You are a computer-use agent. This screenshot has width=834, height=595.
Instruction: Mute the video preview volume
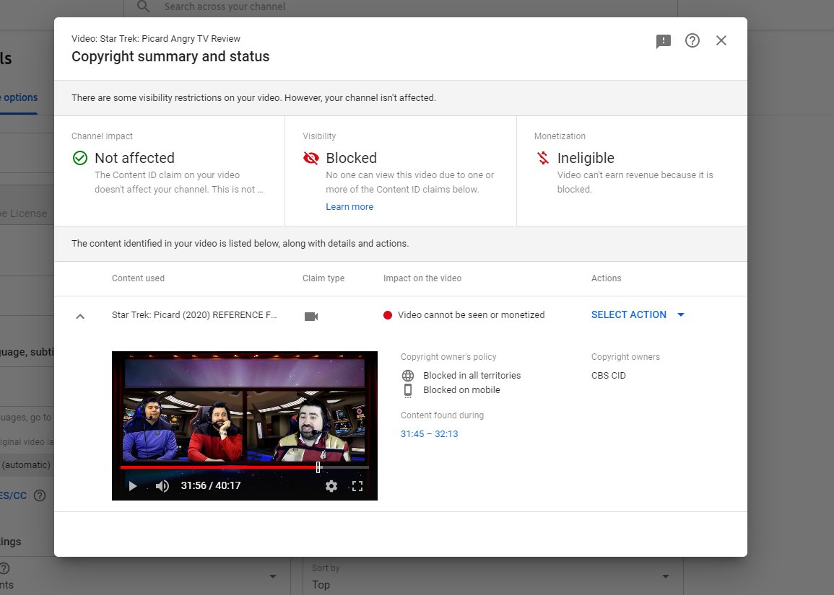tap(162, 485)
